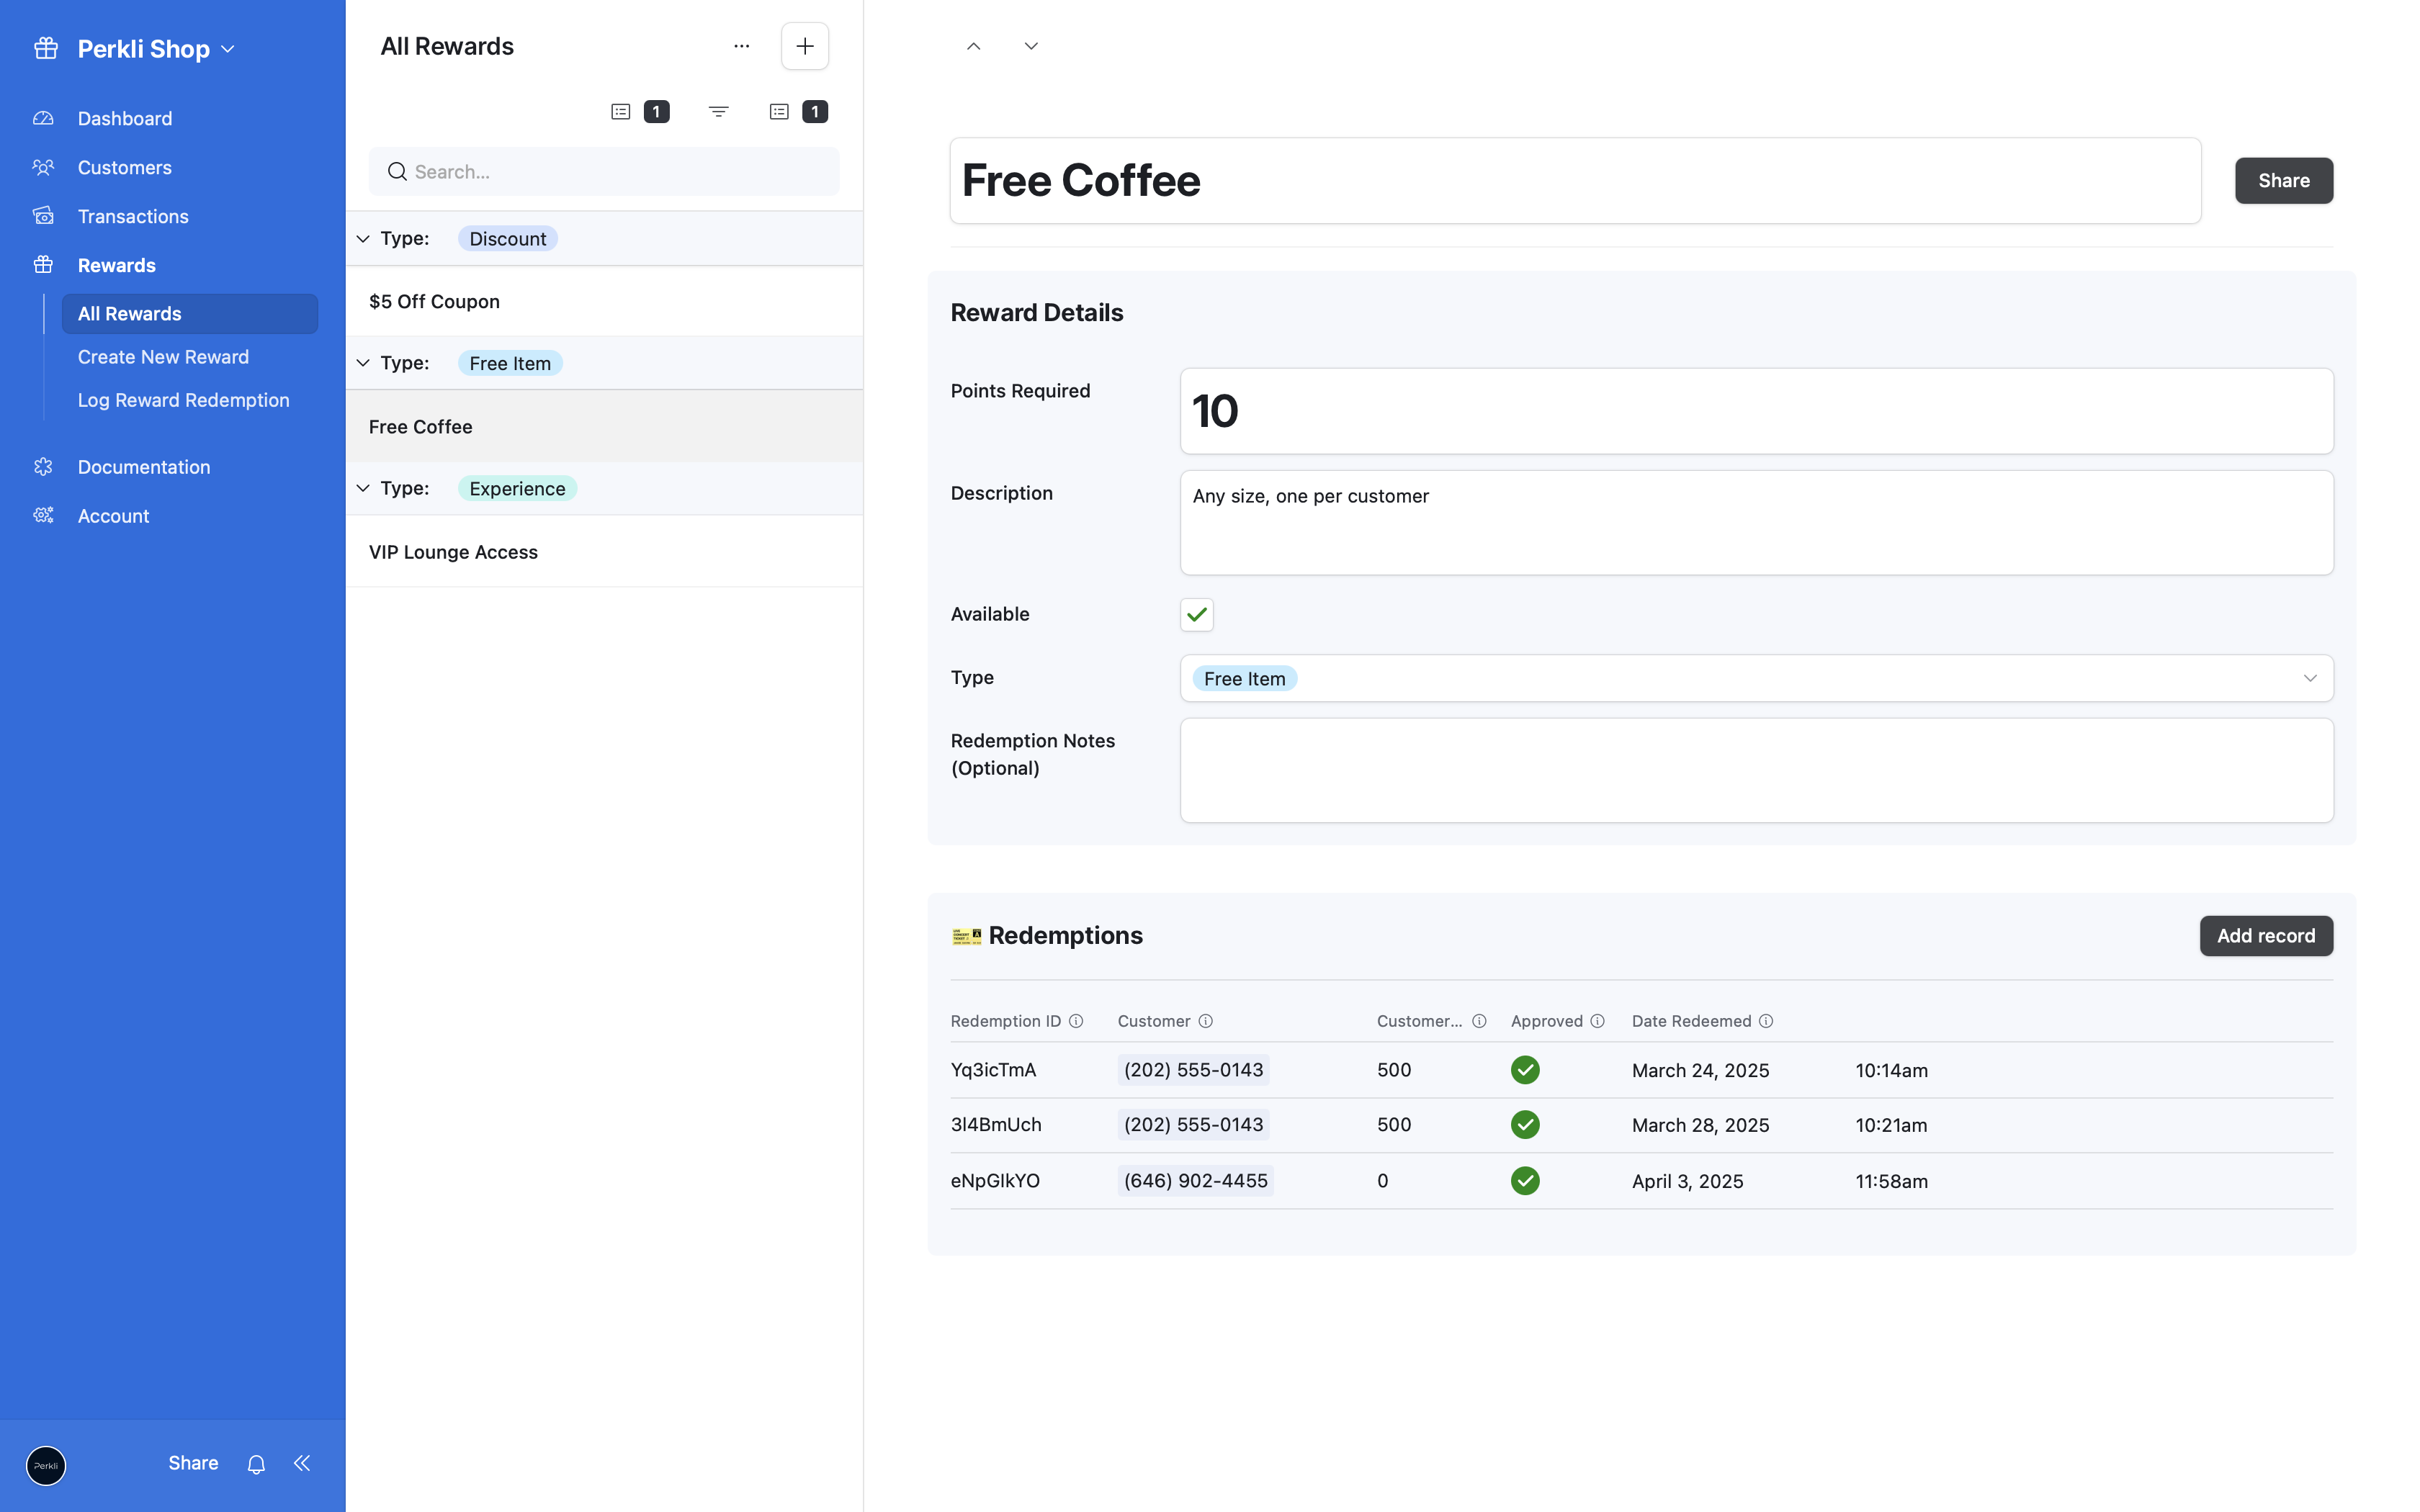Click the Redemptions ticket emoji icon
This screenshot has width=2420, height=1512.
pos(966,936)
